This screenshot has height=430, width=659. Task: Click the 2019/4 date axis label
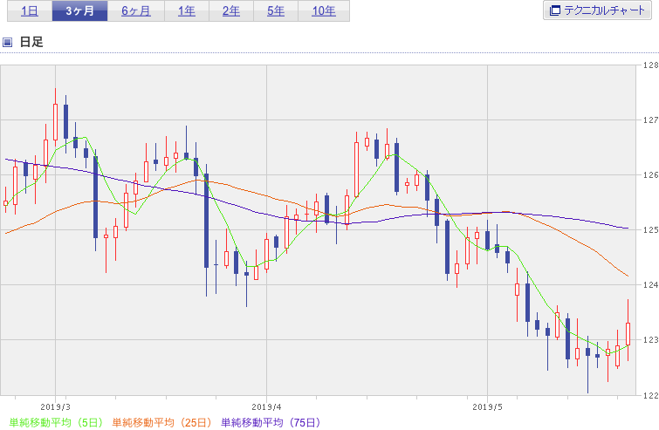(x=266, y=407)
